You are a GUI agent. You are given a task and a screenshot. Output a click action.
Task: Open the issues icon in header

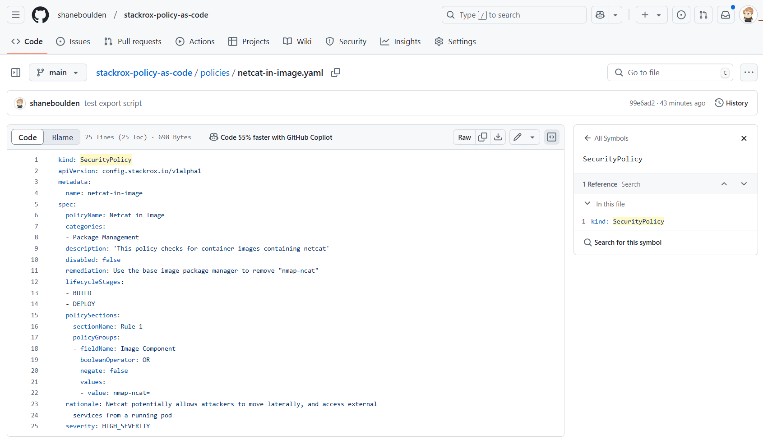(681, 15)
